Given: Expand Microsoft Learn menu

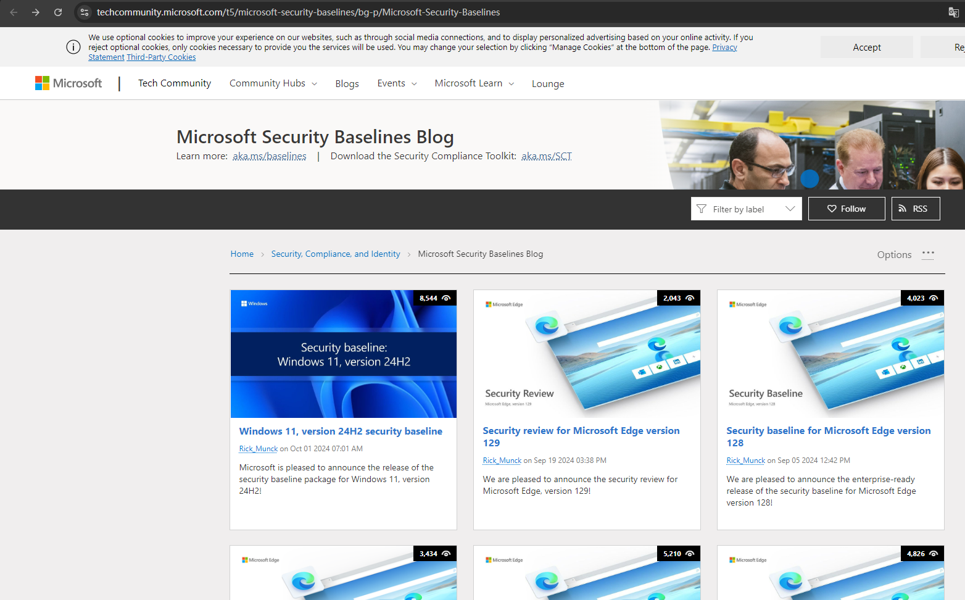Looking at the screenshot, I should click(x=474, y=83).
